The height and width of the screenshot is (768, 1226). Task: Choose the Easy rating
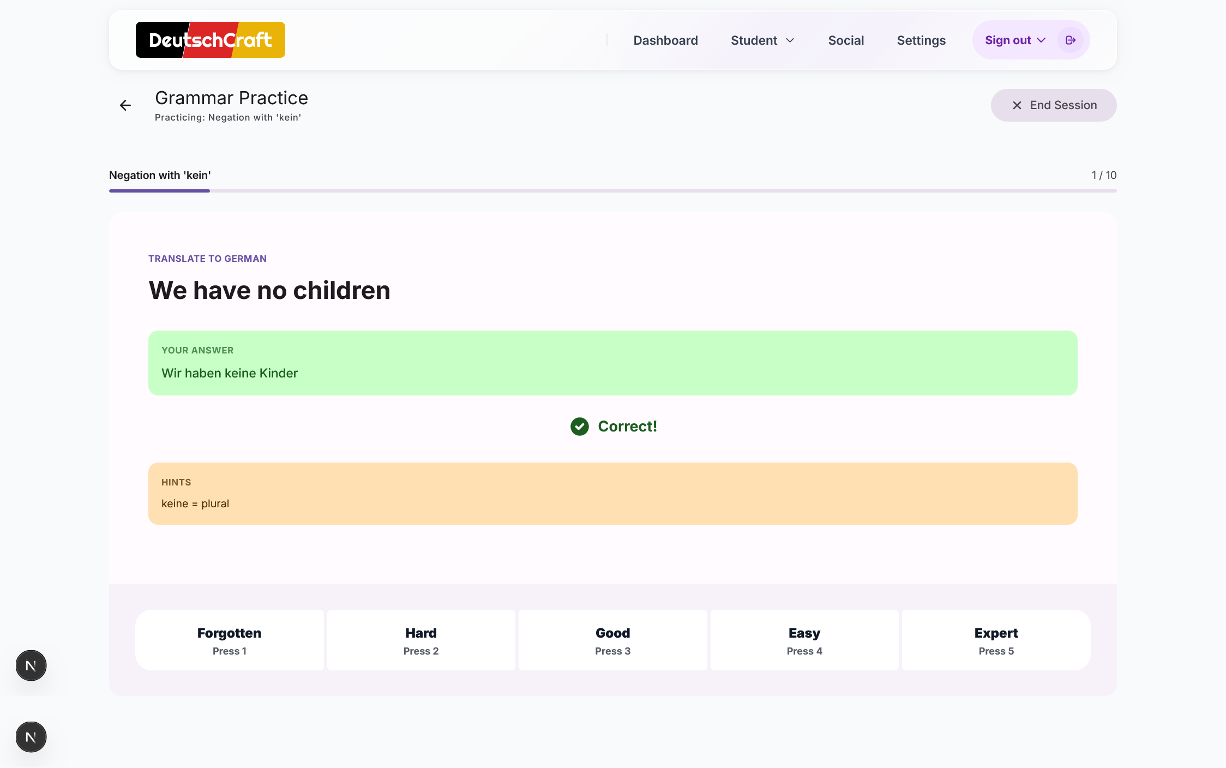tap(804, 640)
